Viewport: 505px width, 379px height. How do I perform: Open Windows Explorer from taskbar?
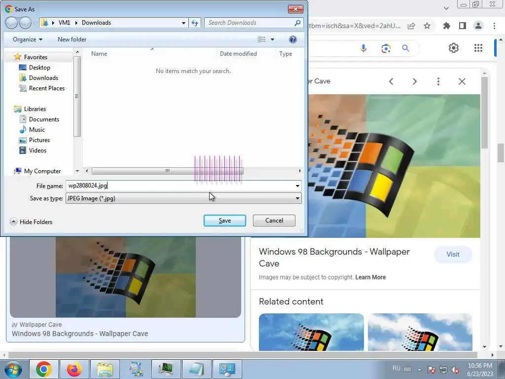pos(105,369)
